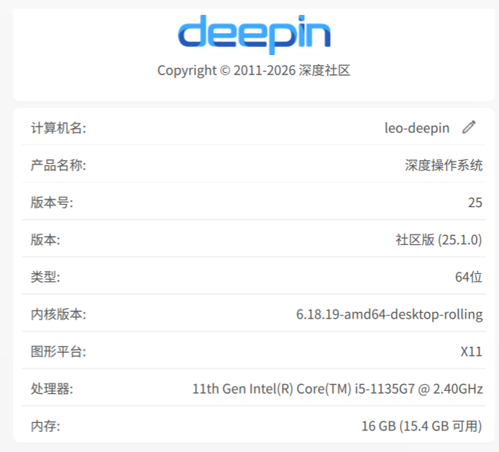Screen dimensions: 499x452
Task: Click the 内核版本 label
Action: point(58,314)
